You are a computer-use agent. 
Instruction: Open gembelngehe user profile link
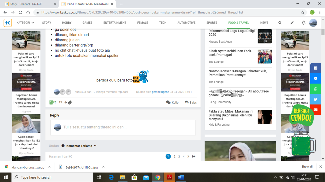click(160, 92)
